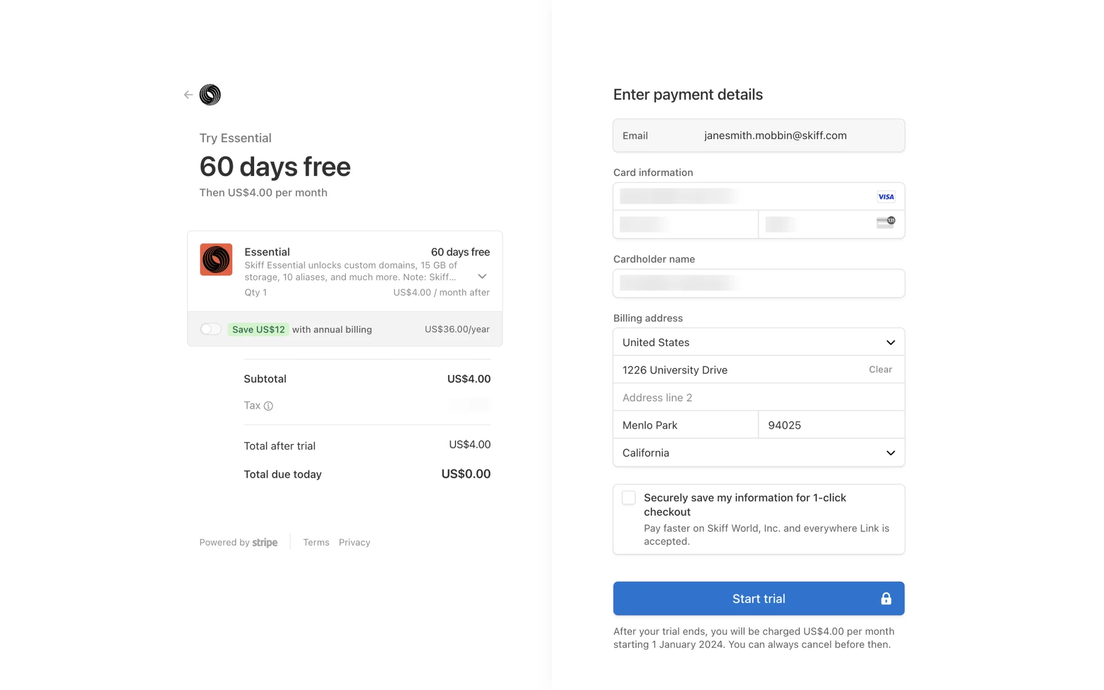Click the orange Essential product thumbnail
Screen dimensions: 1104x690
(216, 259)
